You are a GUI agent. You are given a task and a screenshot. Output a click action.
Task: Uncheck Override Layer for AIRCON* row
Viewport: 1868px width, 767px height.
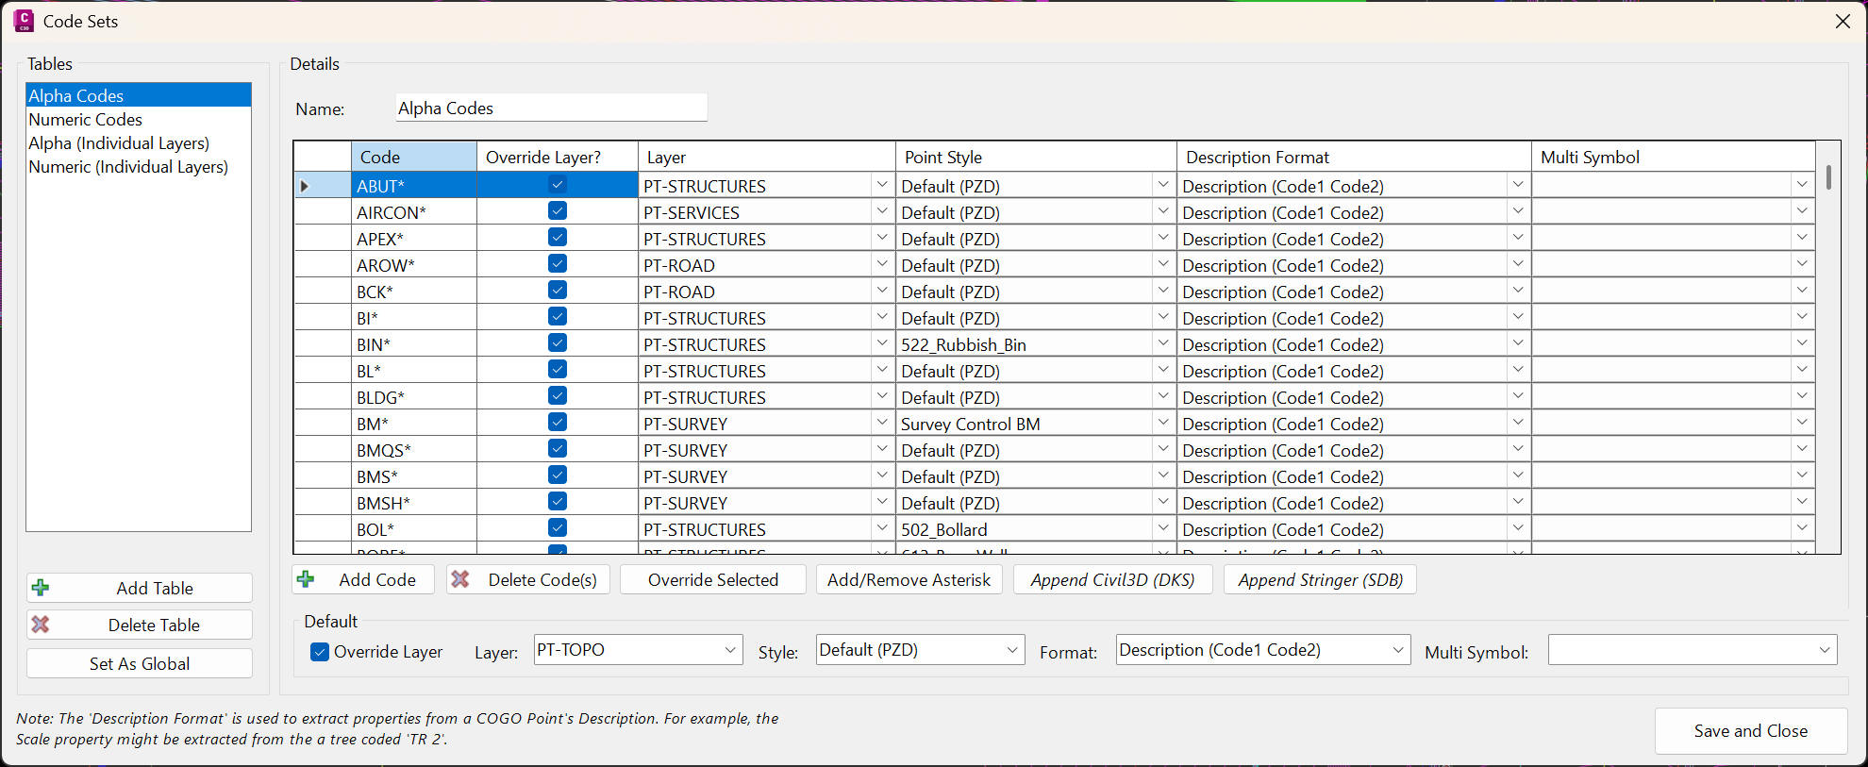click(x=558, y=211)
